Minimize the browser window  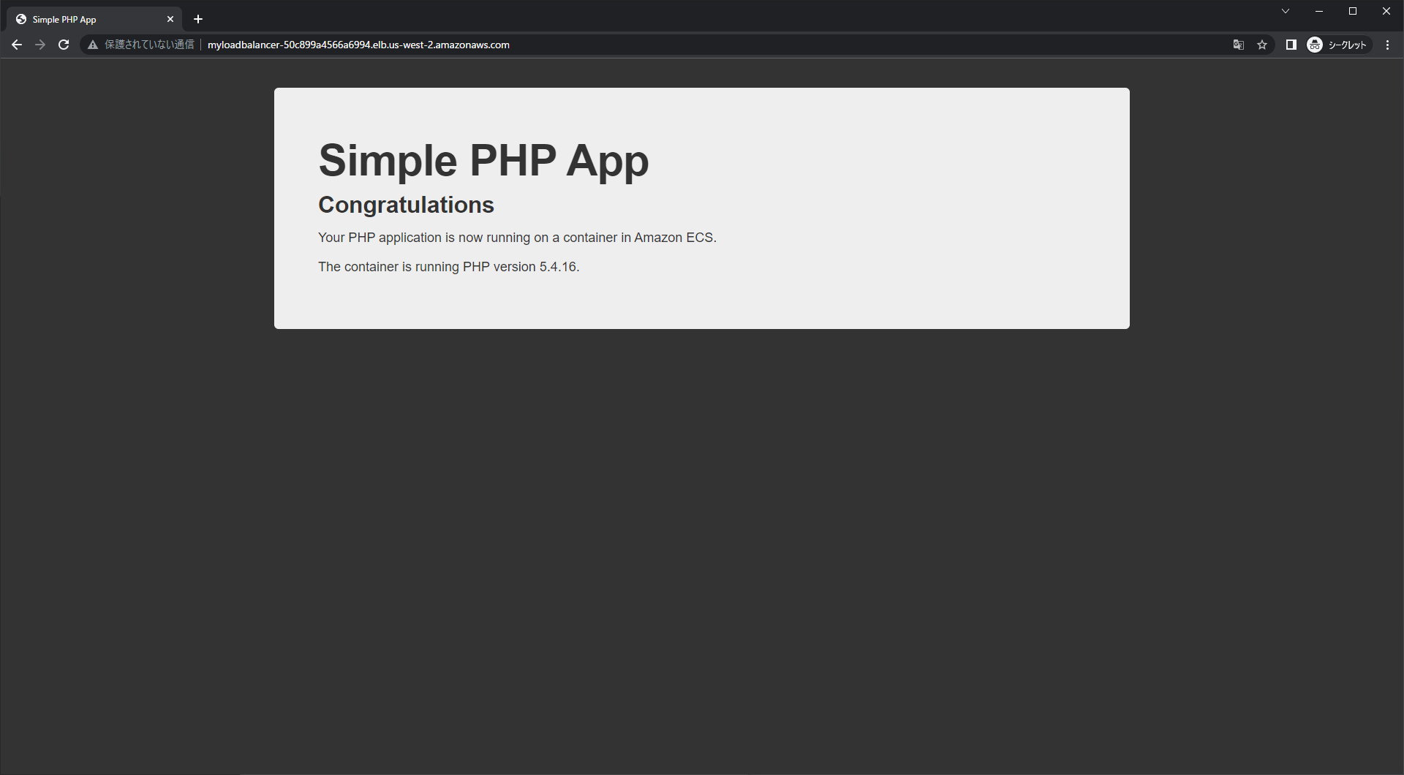click(1319, 11)
